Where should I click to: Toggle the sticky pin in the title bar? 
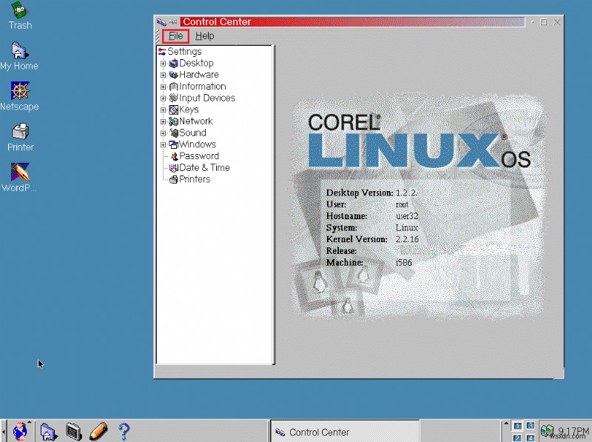[172, 22]
